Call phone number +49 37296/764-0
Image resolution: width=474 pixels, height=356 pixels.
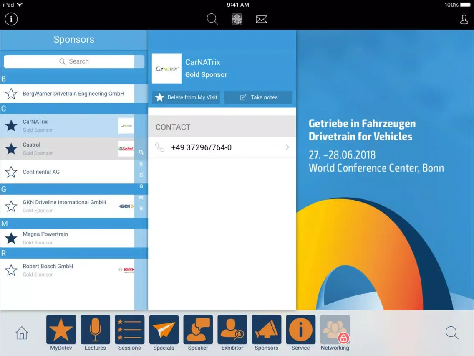coord(202,147)
